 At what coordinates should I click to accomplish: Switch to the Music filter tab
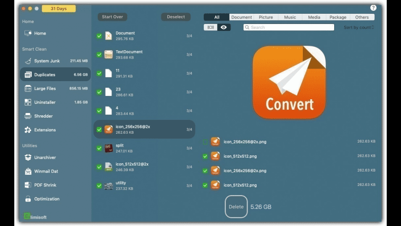click(x=290, y=17)
